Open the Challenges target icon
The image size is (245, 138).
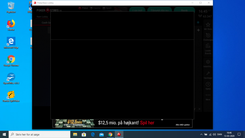(208, 35)
